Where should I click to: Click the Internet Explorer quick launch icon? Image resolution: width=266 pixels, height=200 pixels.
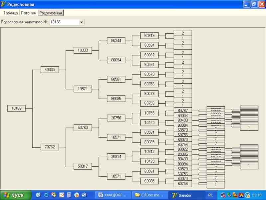pos(46,195)
